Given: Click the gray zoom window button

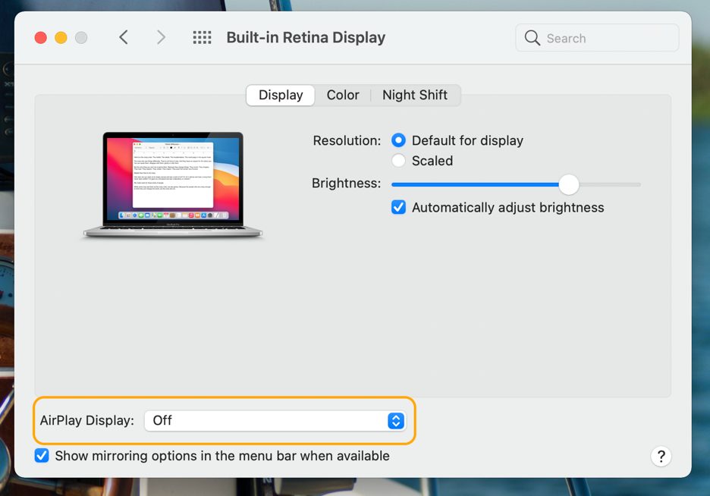Looking at the screenshot, I should point(81,37).
